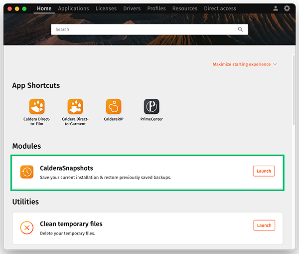Go to the Licenses tab
299x254 pixels.
click(x=106, y=8)
